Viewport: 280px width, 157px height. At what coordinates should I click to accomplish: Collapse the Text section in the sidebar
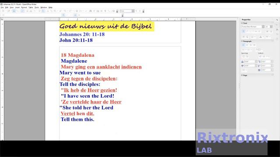242,23
